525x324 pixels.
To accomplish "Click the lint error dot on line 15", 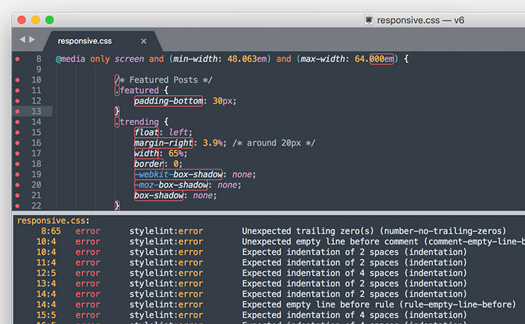I will coord(17,132).
